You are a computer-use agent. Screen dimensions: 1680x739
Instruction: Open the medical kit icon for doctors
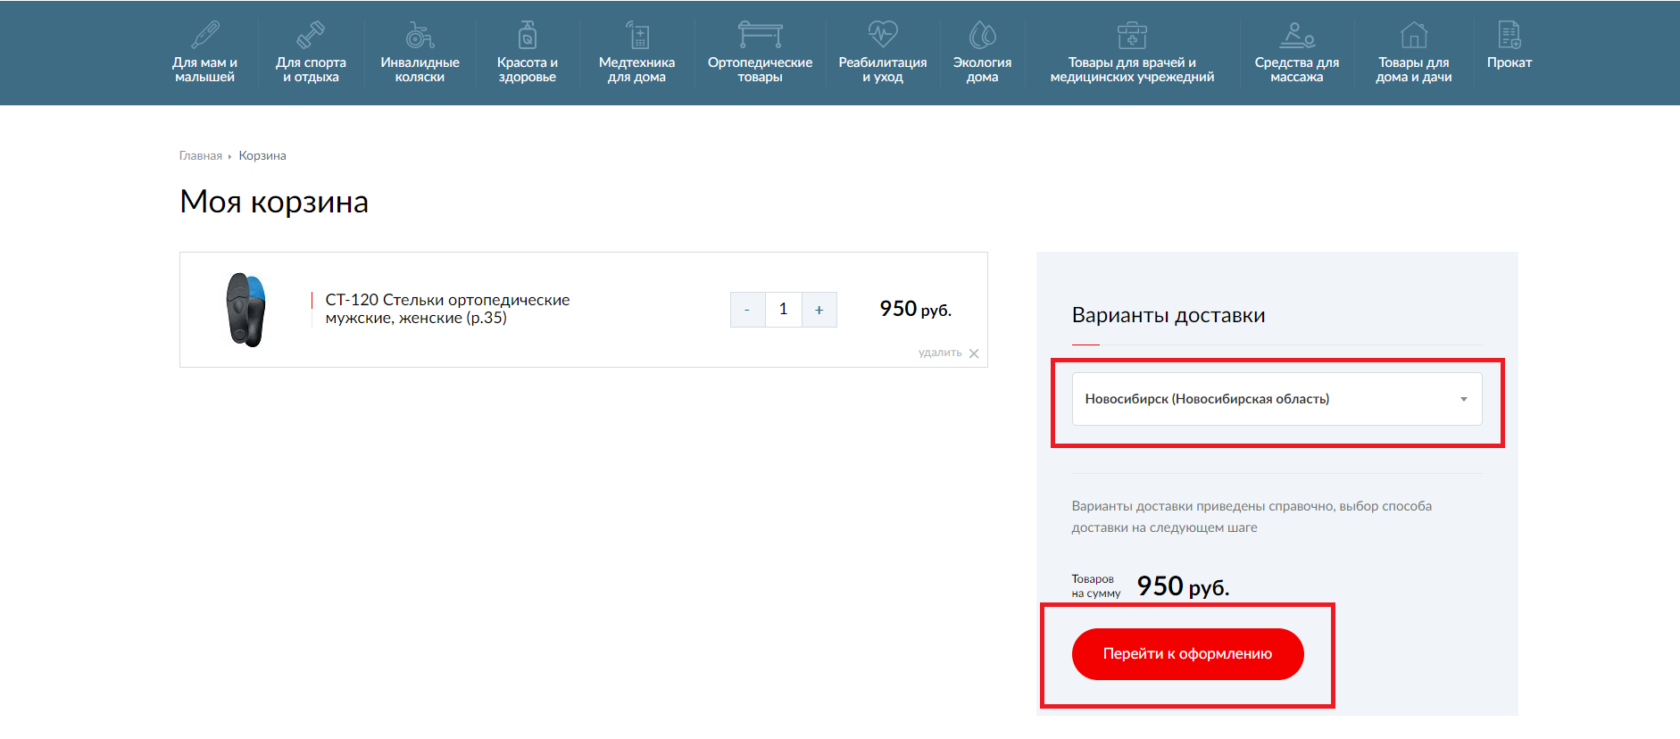click(x=1132, y=35)
